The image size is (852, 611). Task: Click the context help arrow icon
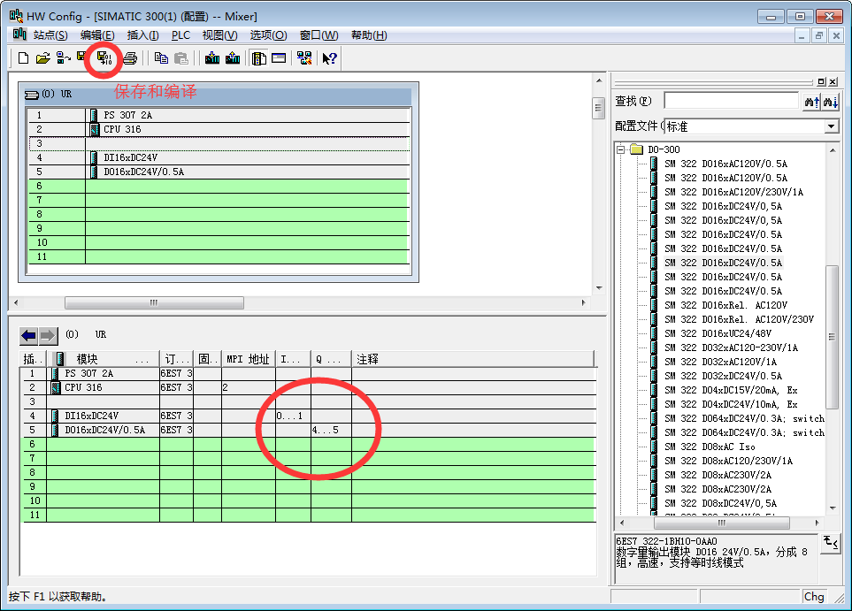coord(329,58)
